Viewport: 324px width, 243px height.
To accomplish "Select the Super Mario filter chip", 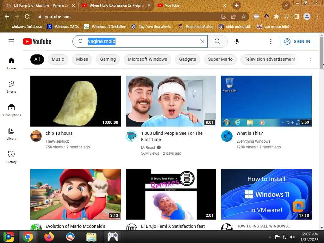I will [220, 59].
